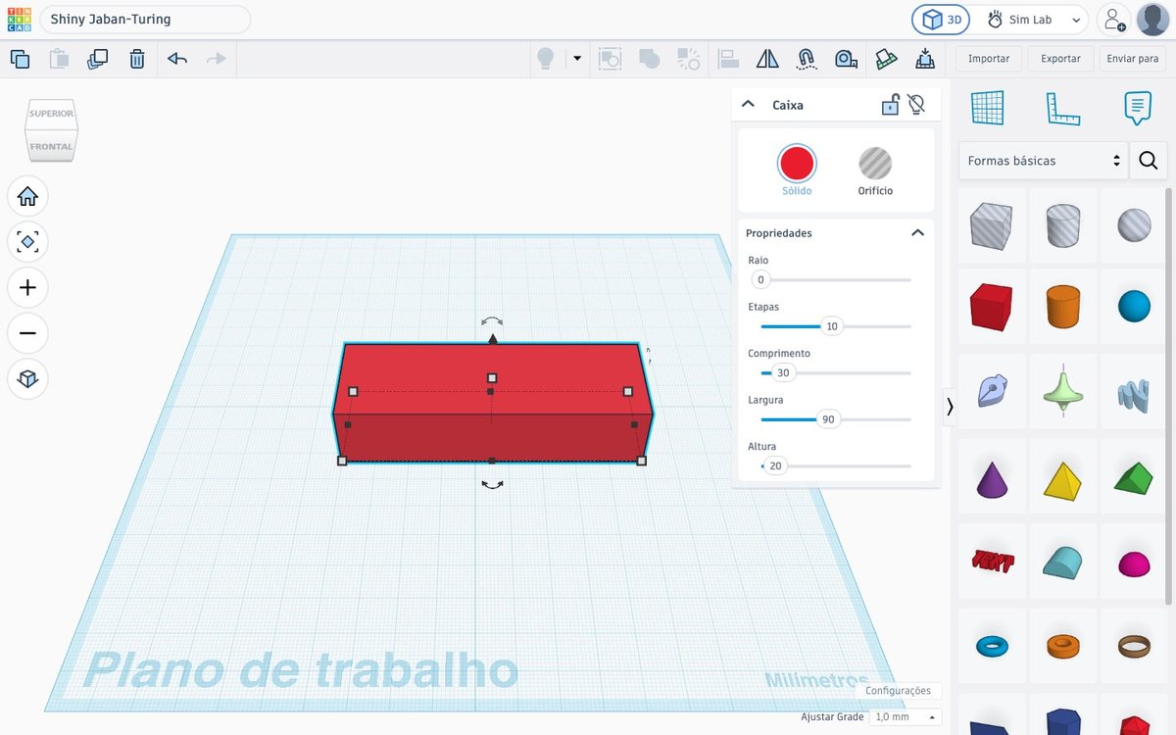Click the Altura slider value 20
Image resolution: width=1176 pixels, height=735 pixels.
point(775,465)
